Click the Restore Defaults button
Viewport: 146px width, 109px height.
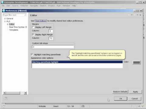(120, 92)
